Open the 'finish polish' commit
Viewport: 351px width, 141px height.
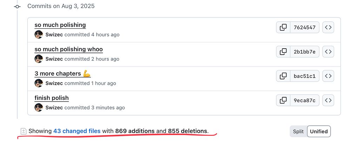[52, 98]
